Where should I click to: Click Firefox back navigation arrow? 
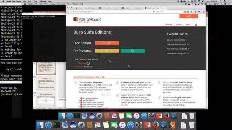point(68,12)
